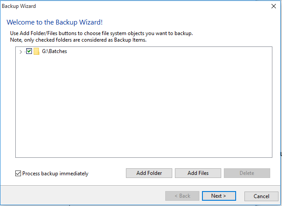Click the grayed-out Delete button

(x=247, y=173)
